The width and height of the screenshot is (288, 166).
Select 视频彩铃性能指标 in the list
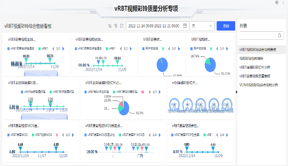(251, 59)
